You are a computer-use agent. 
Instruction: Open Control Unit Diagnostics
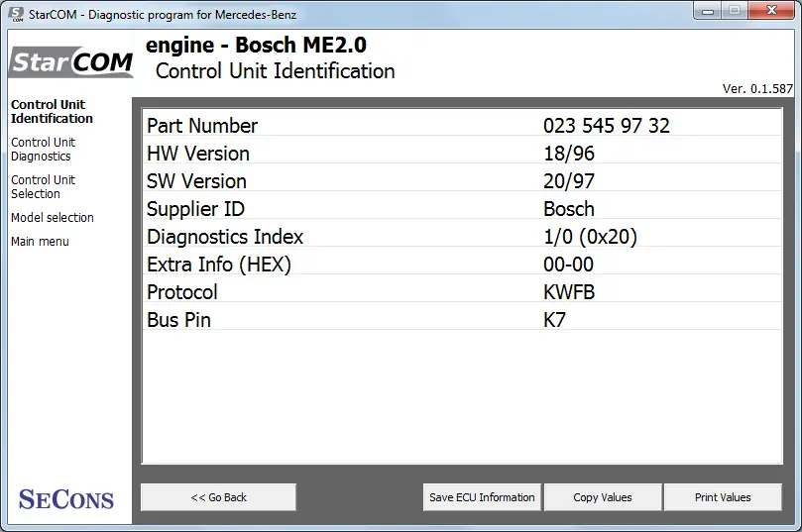(x=43, y=150)
